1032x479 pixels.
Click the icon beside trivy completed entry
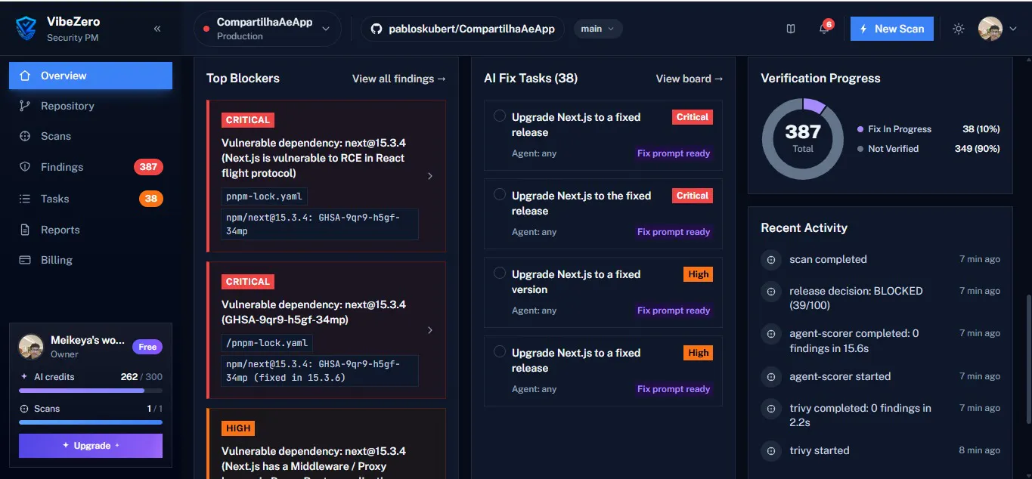[771, 409]
